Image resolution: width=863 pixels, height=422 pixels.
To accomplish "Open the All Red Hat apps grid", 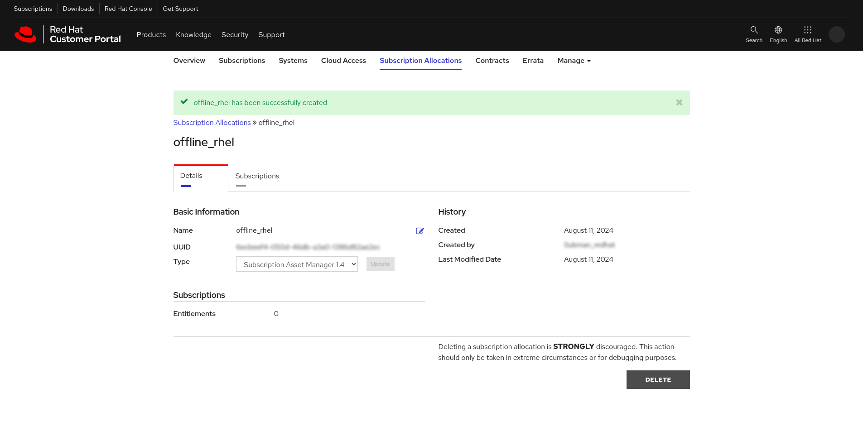I will (807, 30).
